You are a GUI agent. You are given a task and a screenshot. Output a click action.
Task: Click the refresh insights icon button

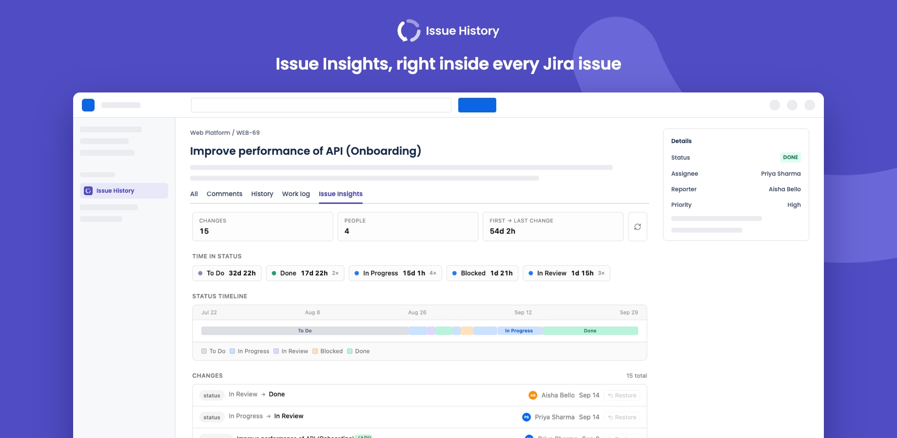pyautogui.click(x=637, y=227)
